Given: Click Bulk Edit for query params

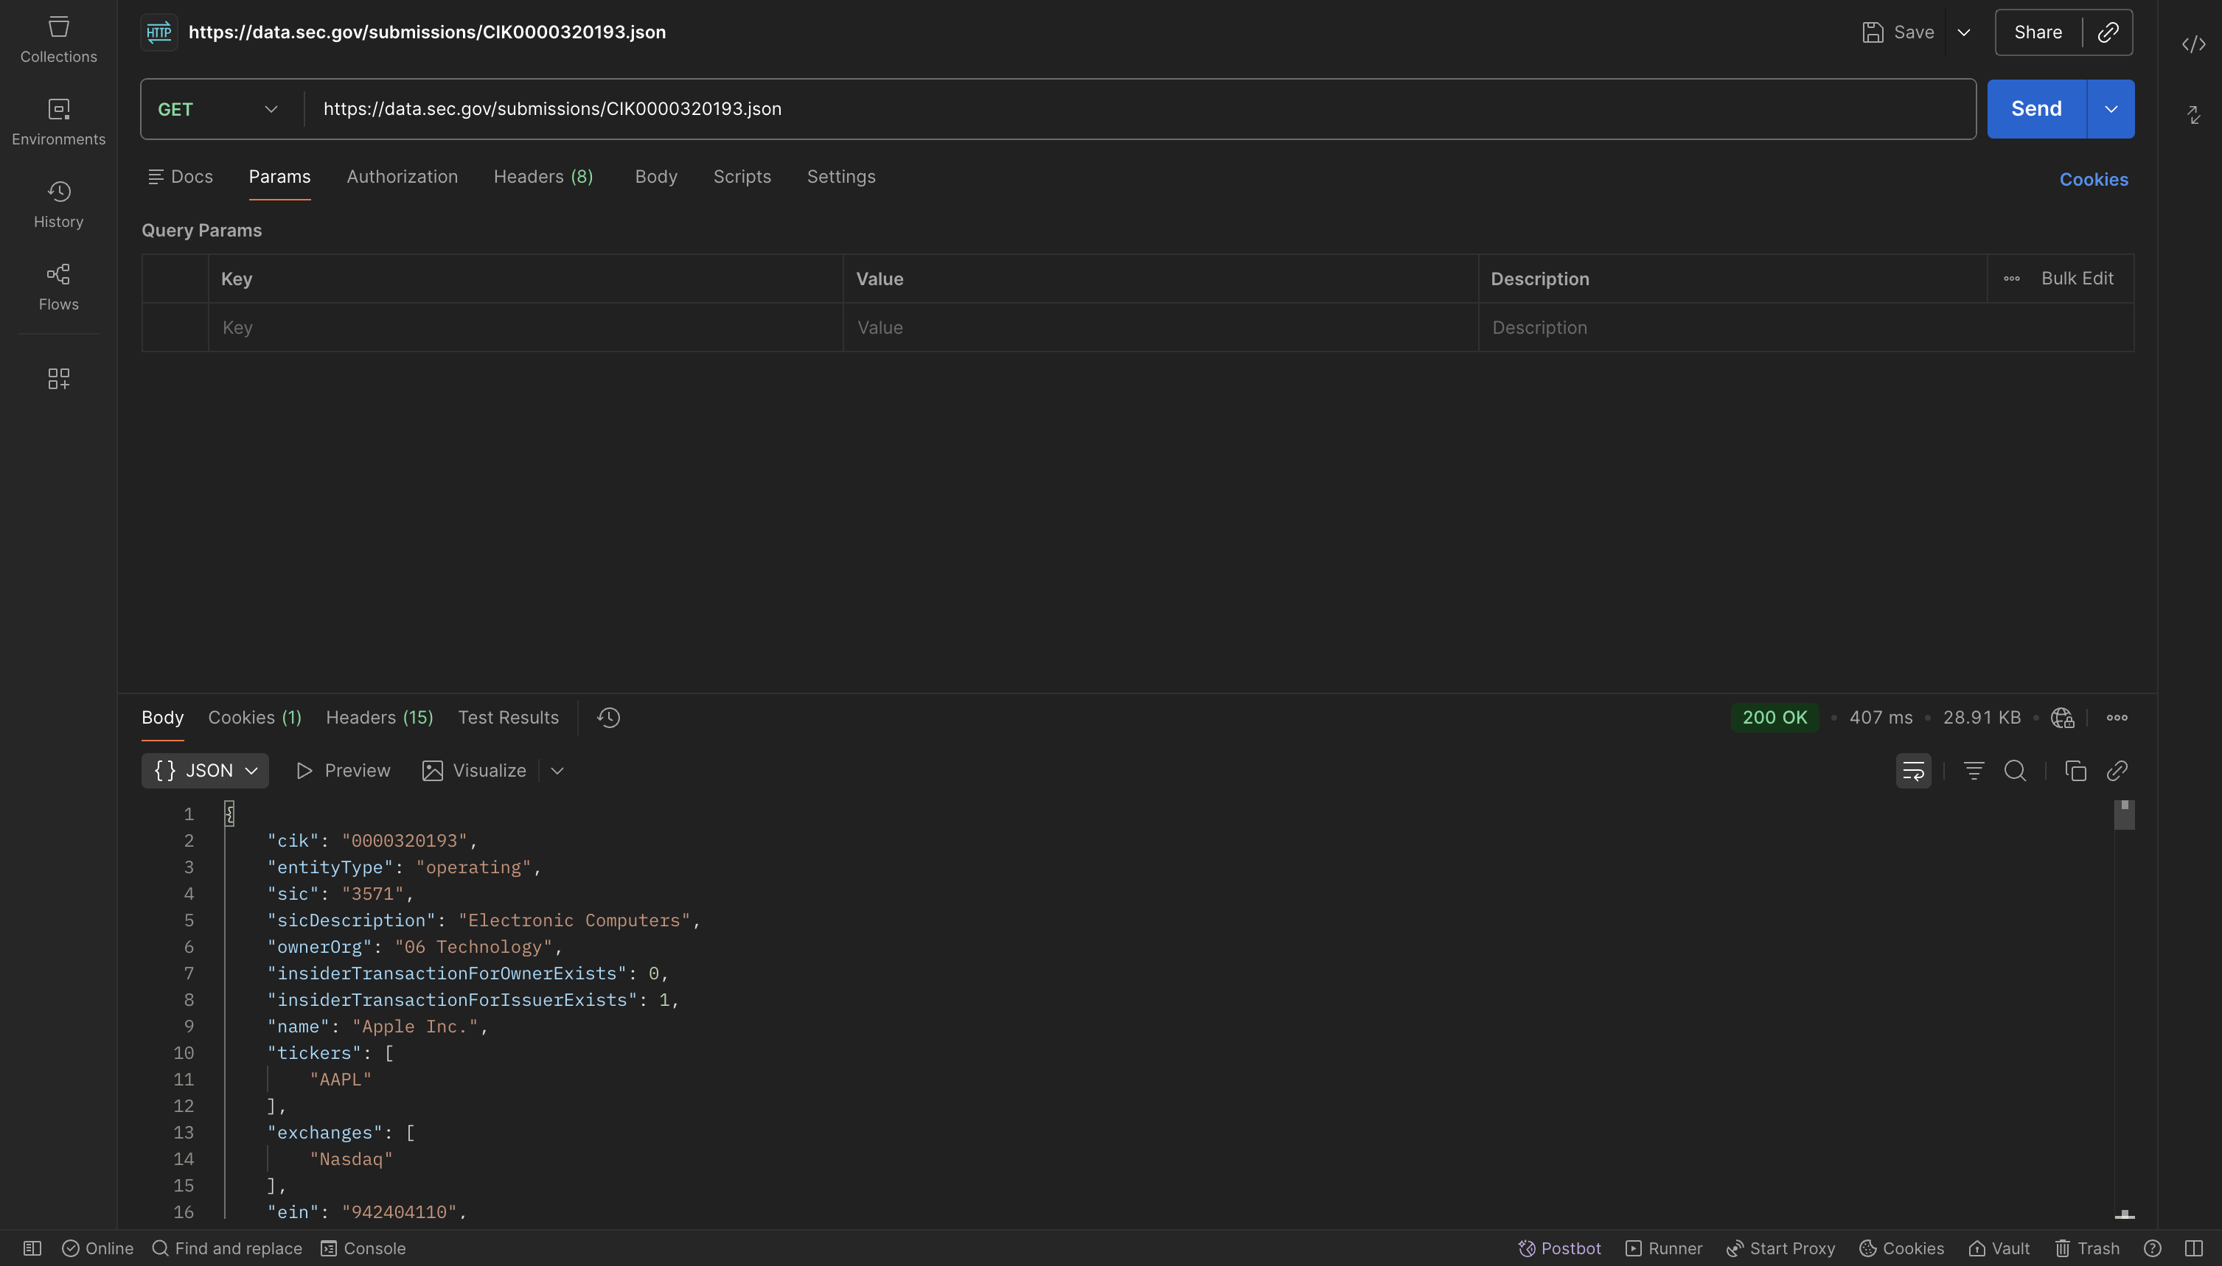Looking at the screenshot, I should [x=2077, y=279].
